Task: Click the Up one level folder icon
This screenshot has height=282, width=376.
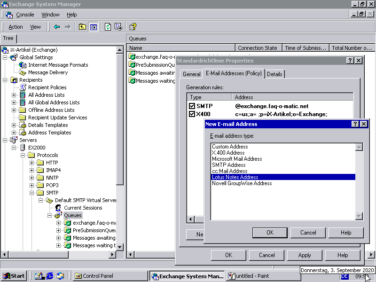Action: coord(82,27)
